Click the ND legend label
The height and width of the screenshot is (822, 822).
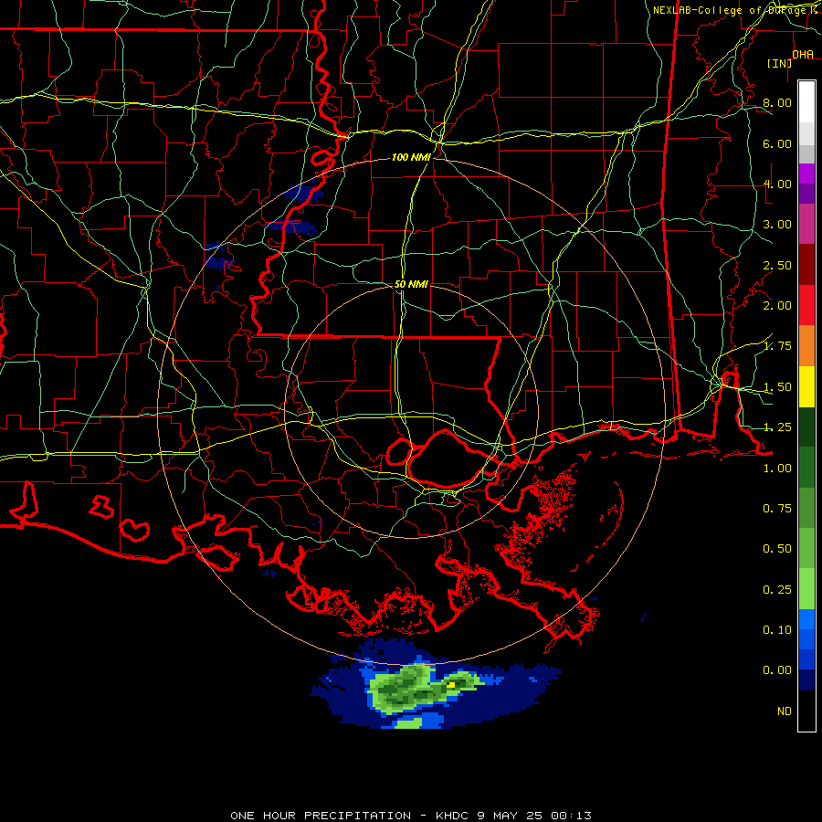785,711
